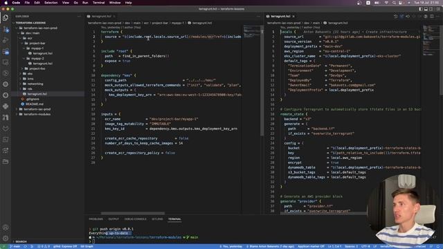Expand the SEARCH section in sidebar
Screen dimensions: 443x249
tap(21, 241)
